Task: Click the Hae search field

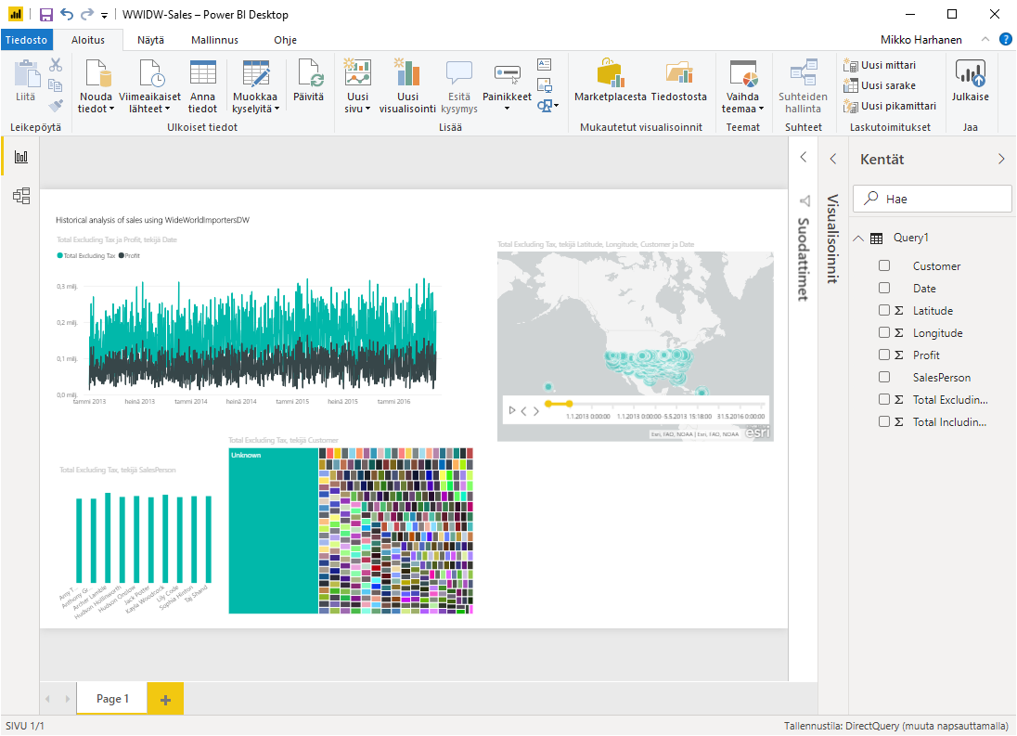Action: [932, 199]
